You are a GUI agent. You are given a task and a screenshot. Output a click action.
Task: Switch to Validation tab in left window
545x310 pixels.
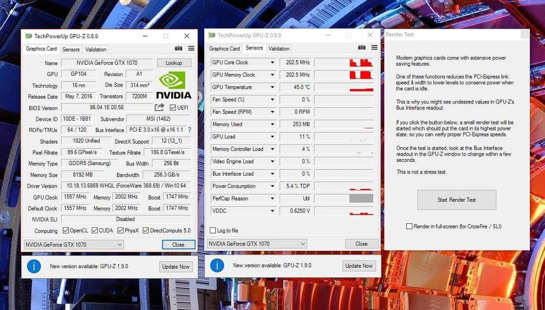[95, 49]
